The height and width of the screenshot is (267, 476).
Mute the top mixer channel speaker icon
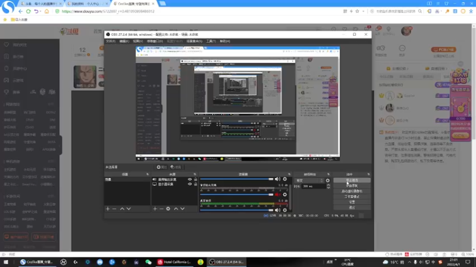277,179
